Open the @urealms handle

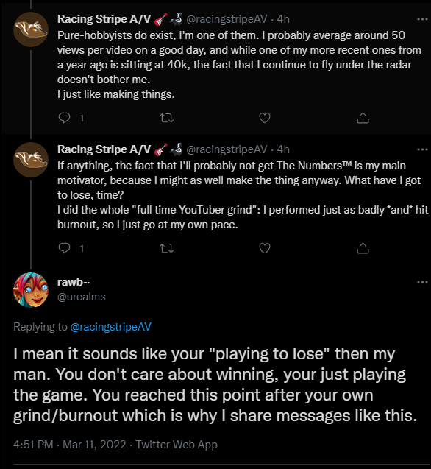coord(82,297)
